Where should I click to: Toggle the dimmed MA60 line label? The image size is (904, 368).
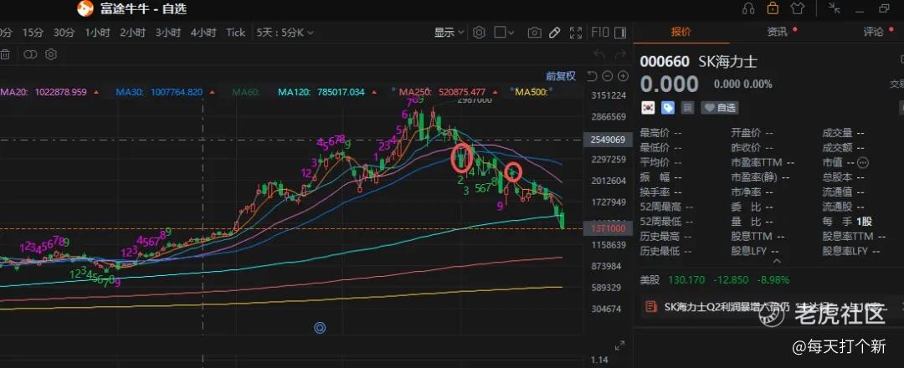(247, 92)
